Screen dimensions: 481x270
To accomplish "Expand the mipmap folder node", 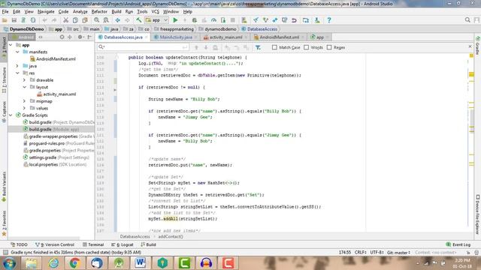I will pyautogui.click(x=24, y=101).
